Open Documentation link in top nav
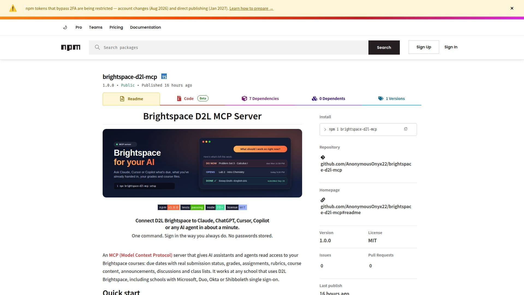524x295 pixels. 145,27
